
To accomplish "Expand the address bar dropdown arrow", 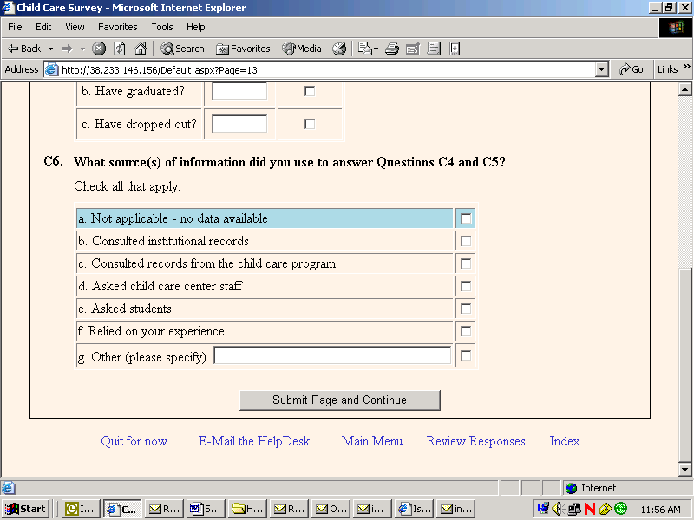I will point(601,69).
